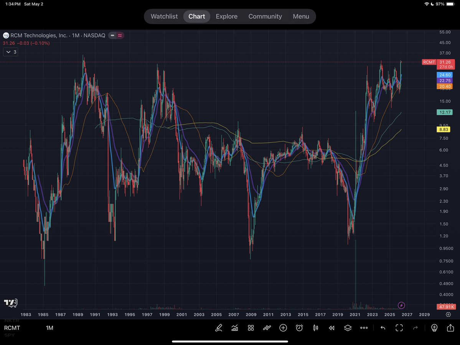Open the Menu tab

tap(301, 17)
